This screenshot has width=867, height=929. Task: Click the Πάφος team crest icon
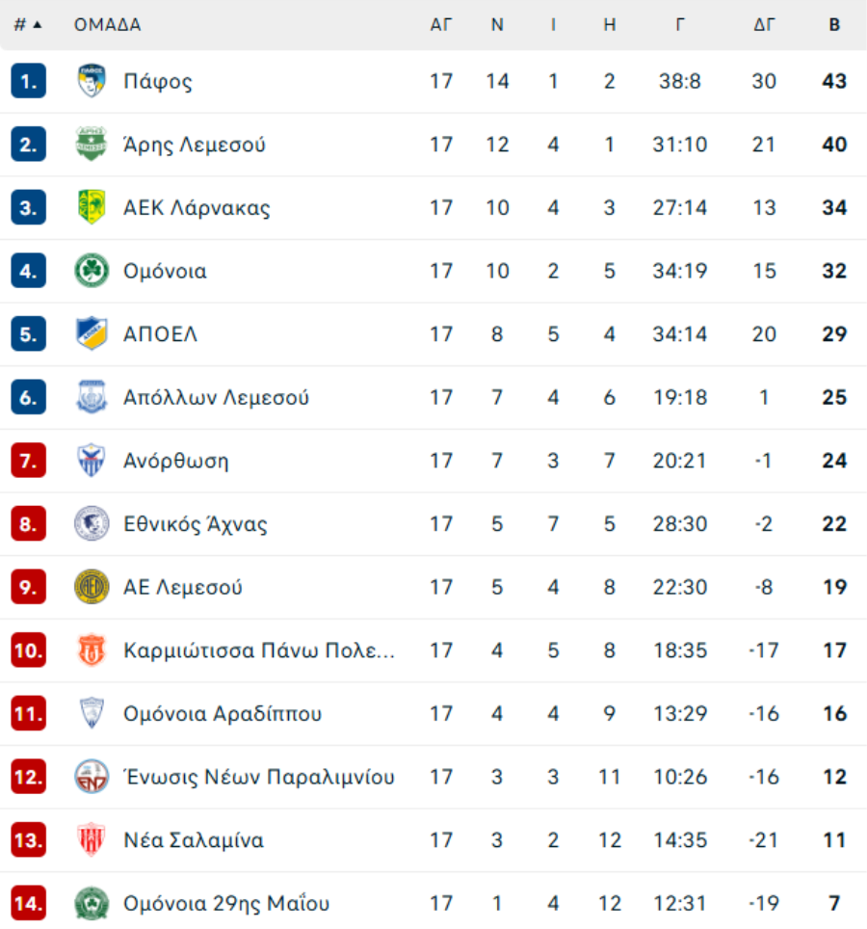(92, 81)
